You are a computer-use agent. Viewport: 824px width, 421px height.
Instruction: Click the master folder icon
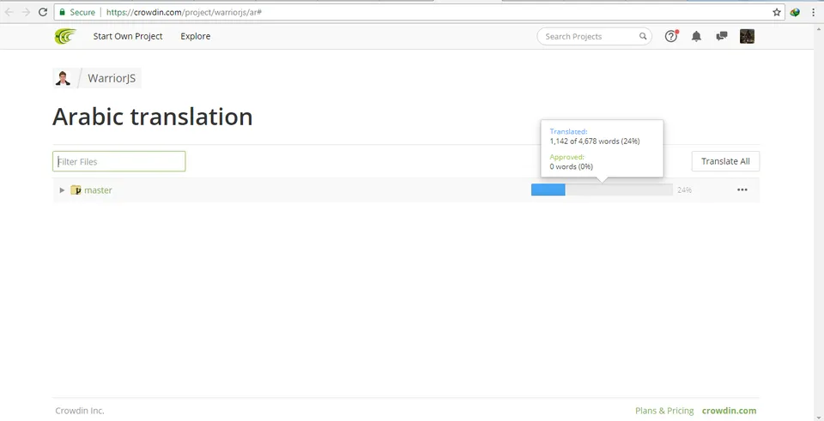click(x=76, y=190)
